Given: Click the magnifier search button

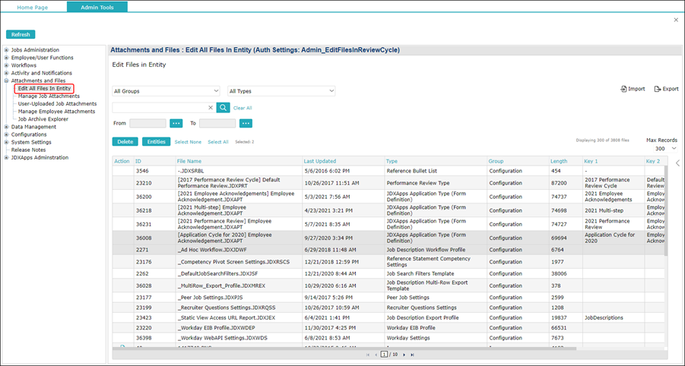Looking at the screenshot, I should (x=223, y=108).
